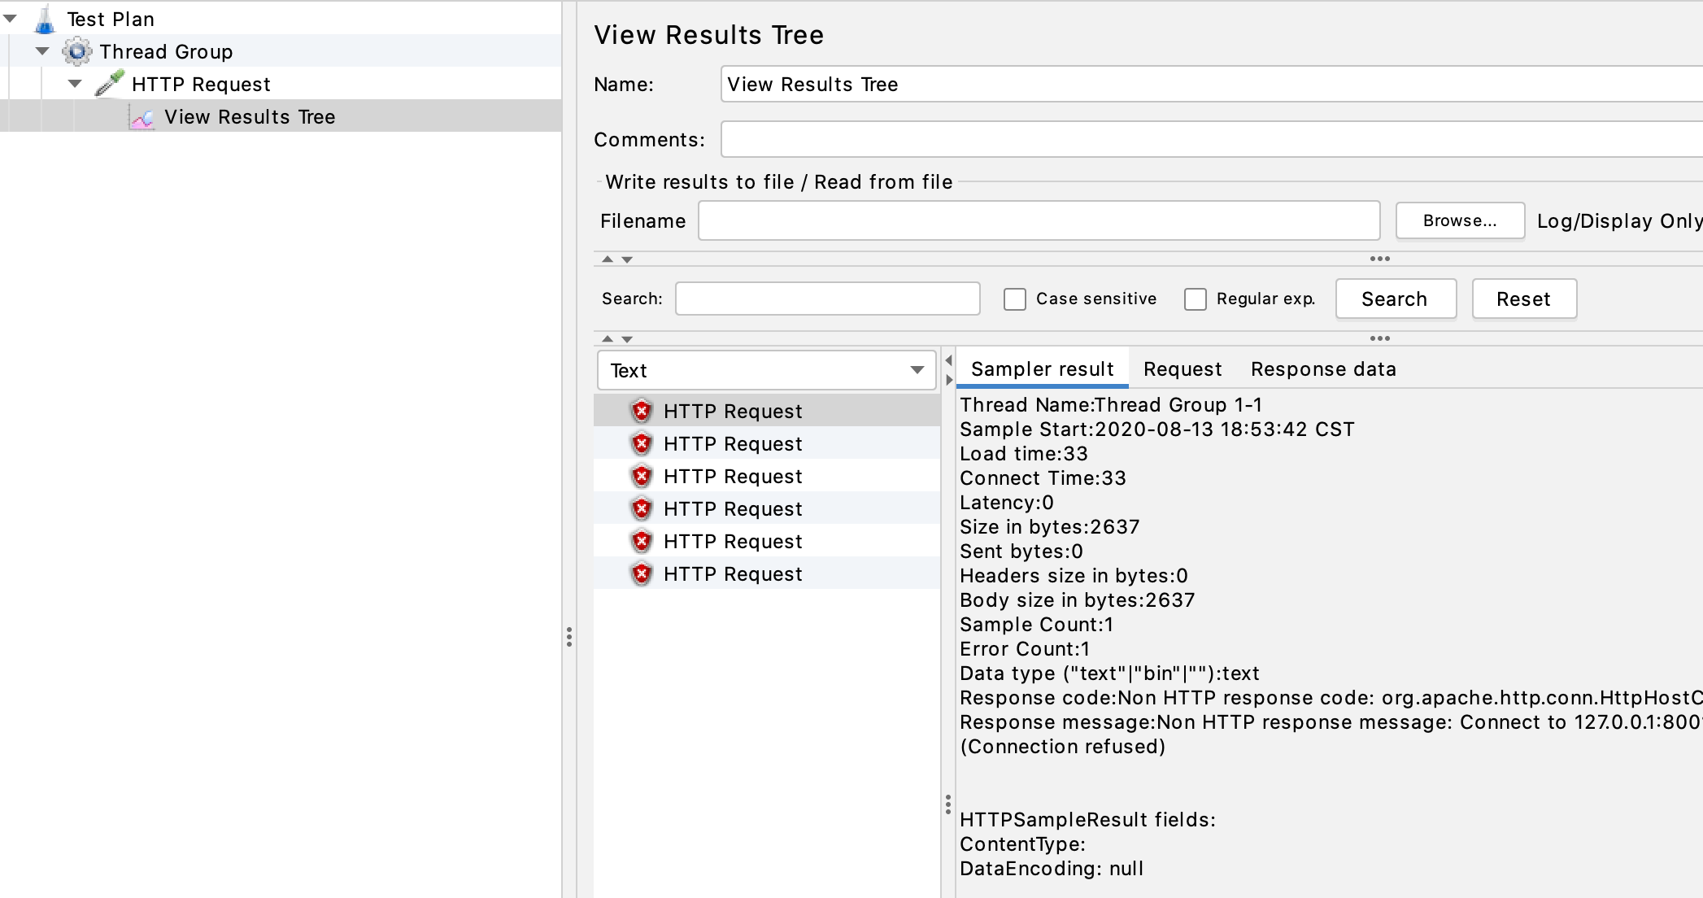Click the Search text field

[x=827, y=299]
